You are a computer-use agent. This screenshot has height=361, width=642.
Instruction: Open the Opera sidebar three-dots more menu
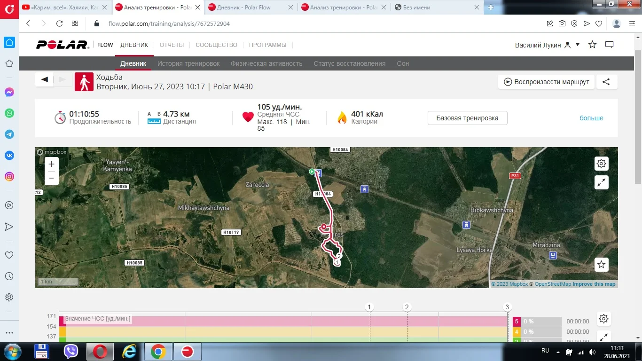[9, 332]
